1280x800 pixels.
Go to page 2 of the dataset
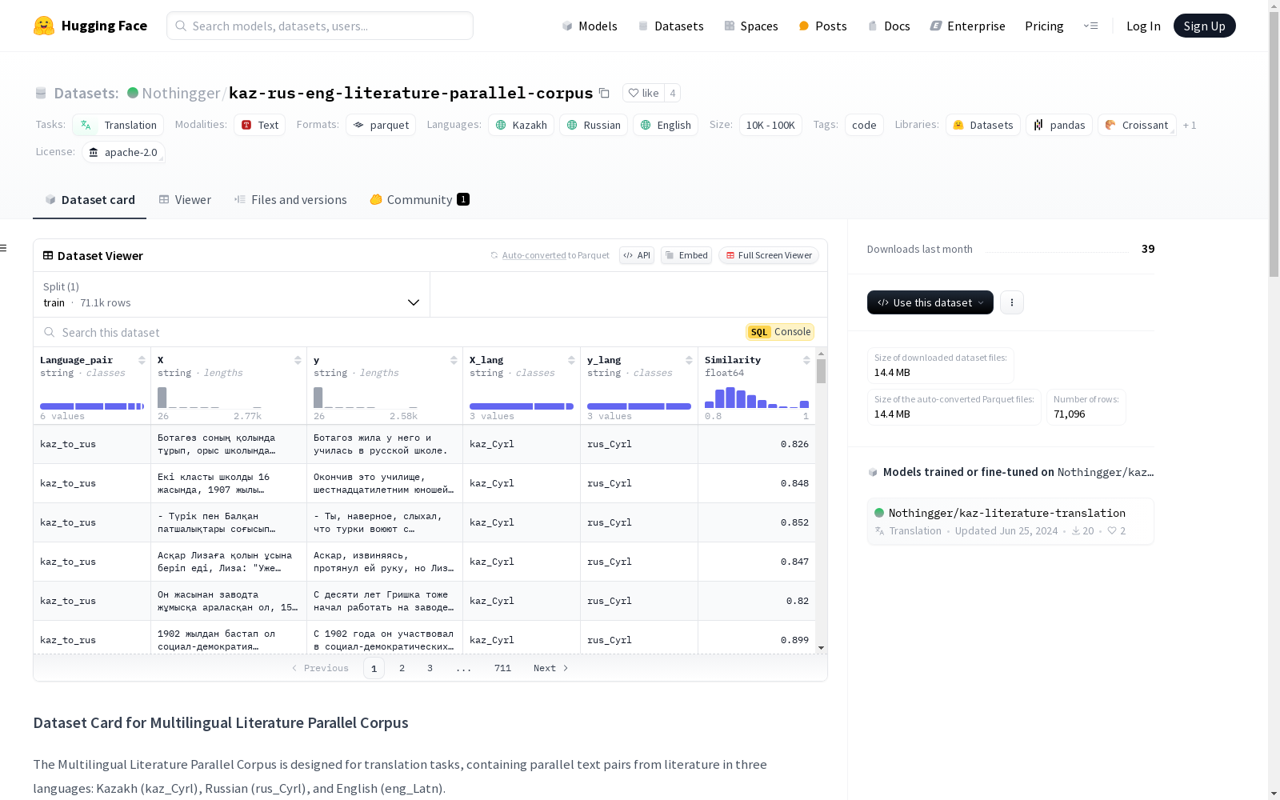(402, 668)
